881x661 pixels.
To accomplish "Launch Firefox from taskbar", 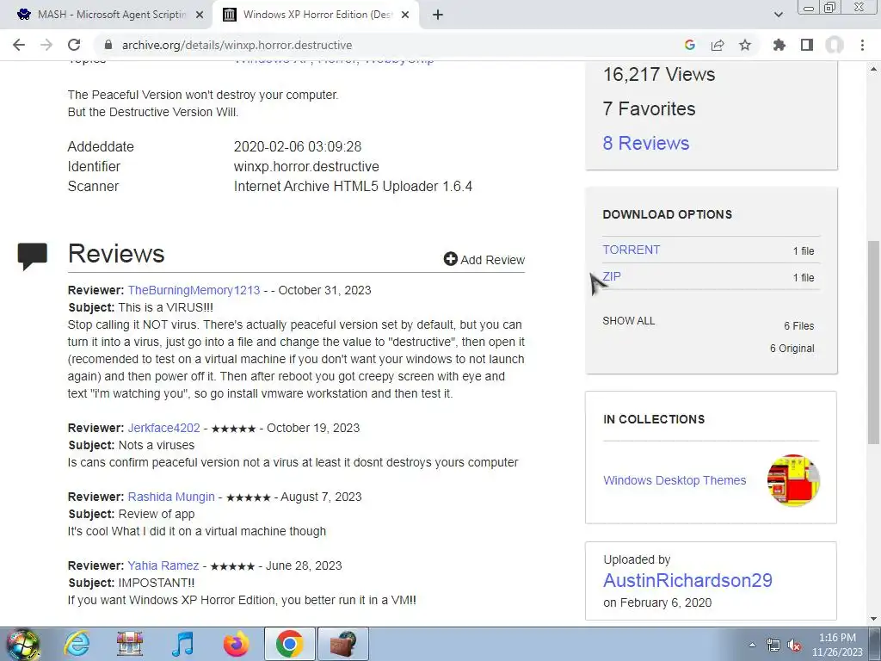I will point(236,644).
